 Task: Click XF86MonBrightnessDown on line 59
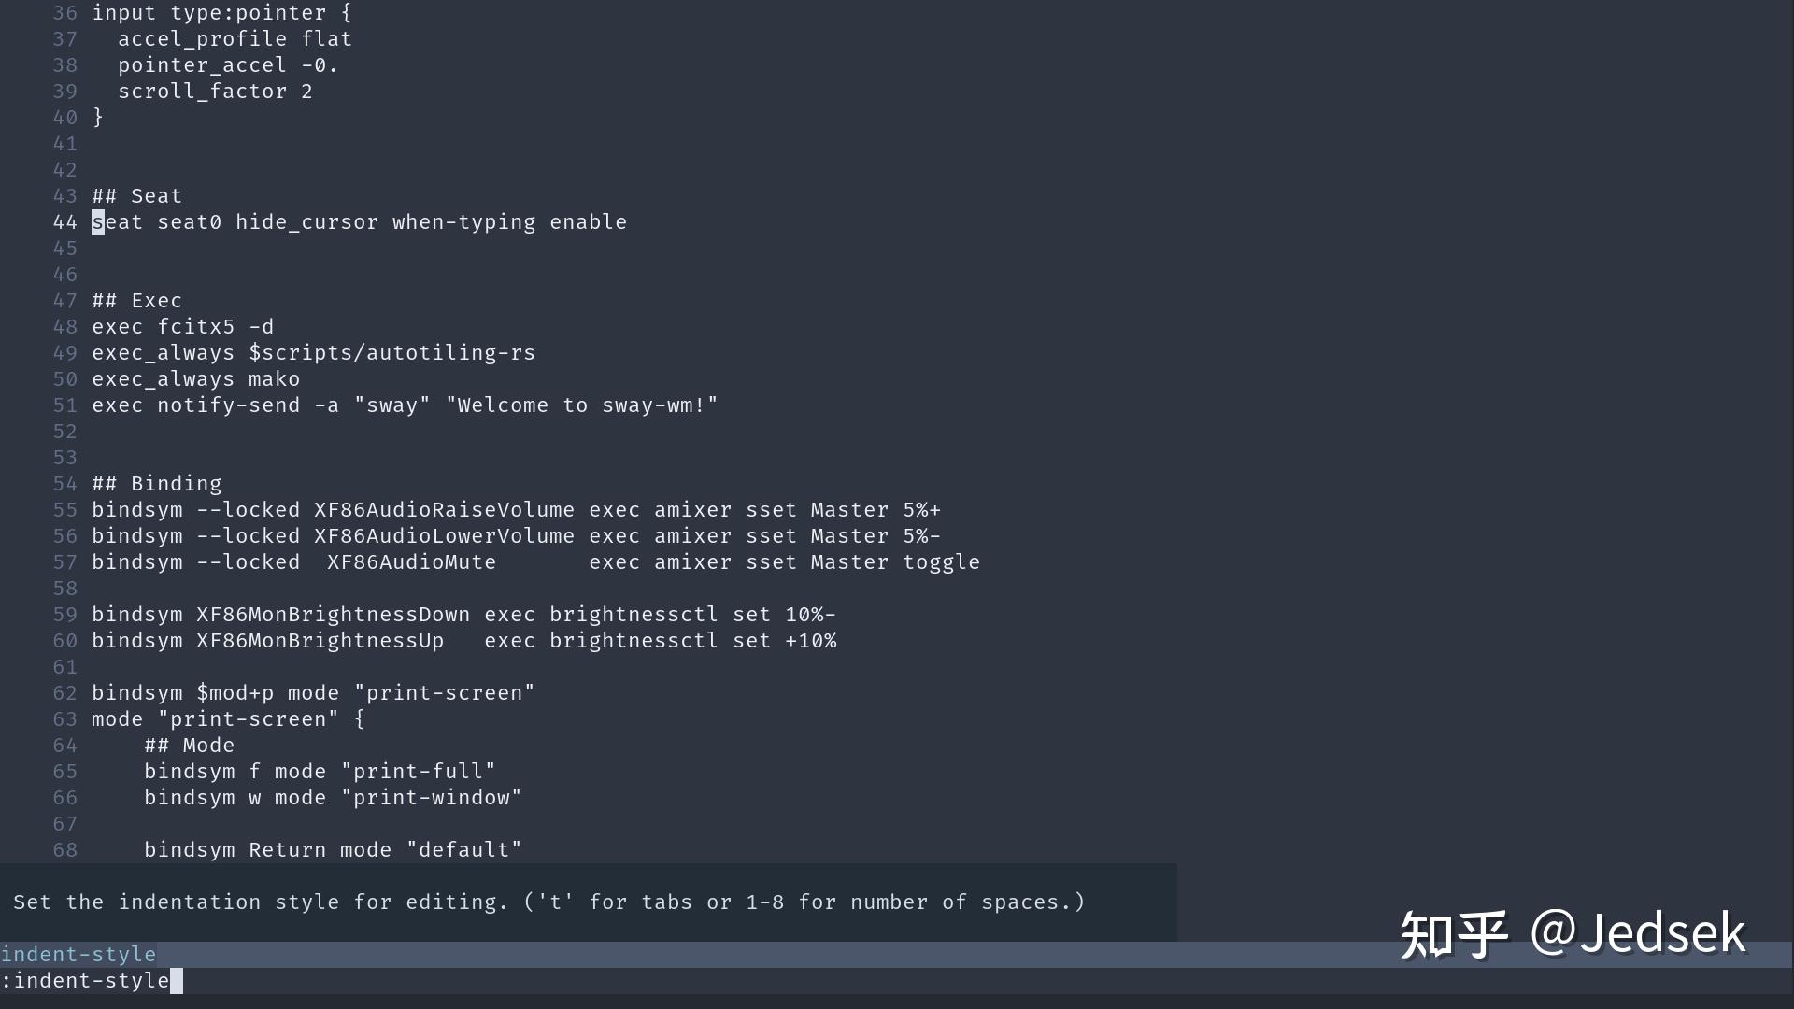tap(333, 615)
